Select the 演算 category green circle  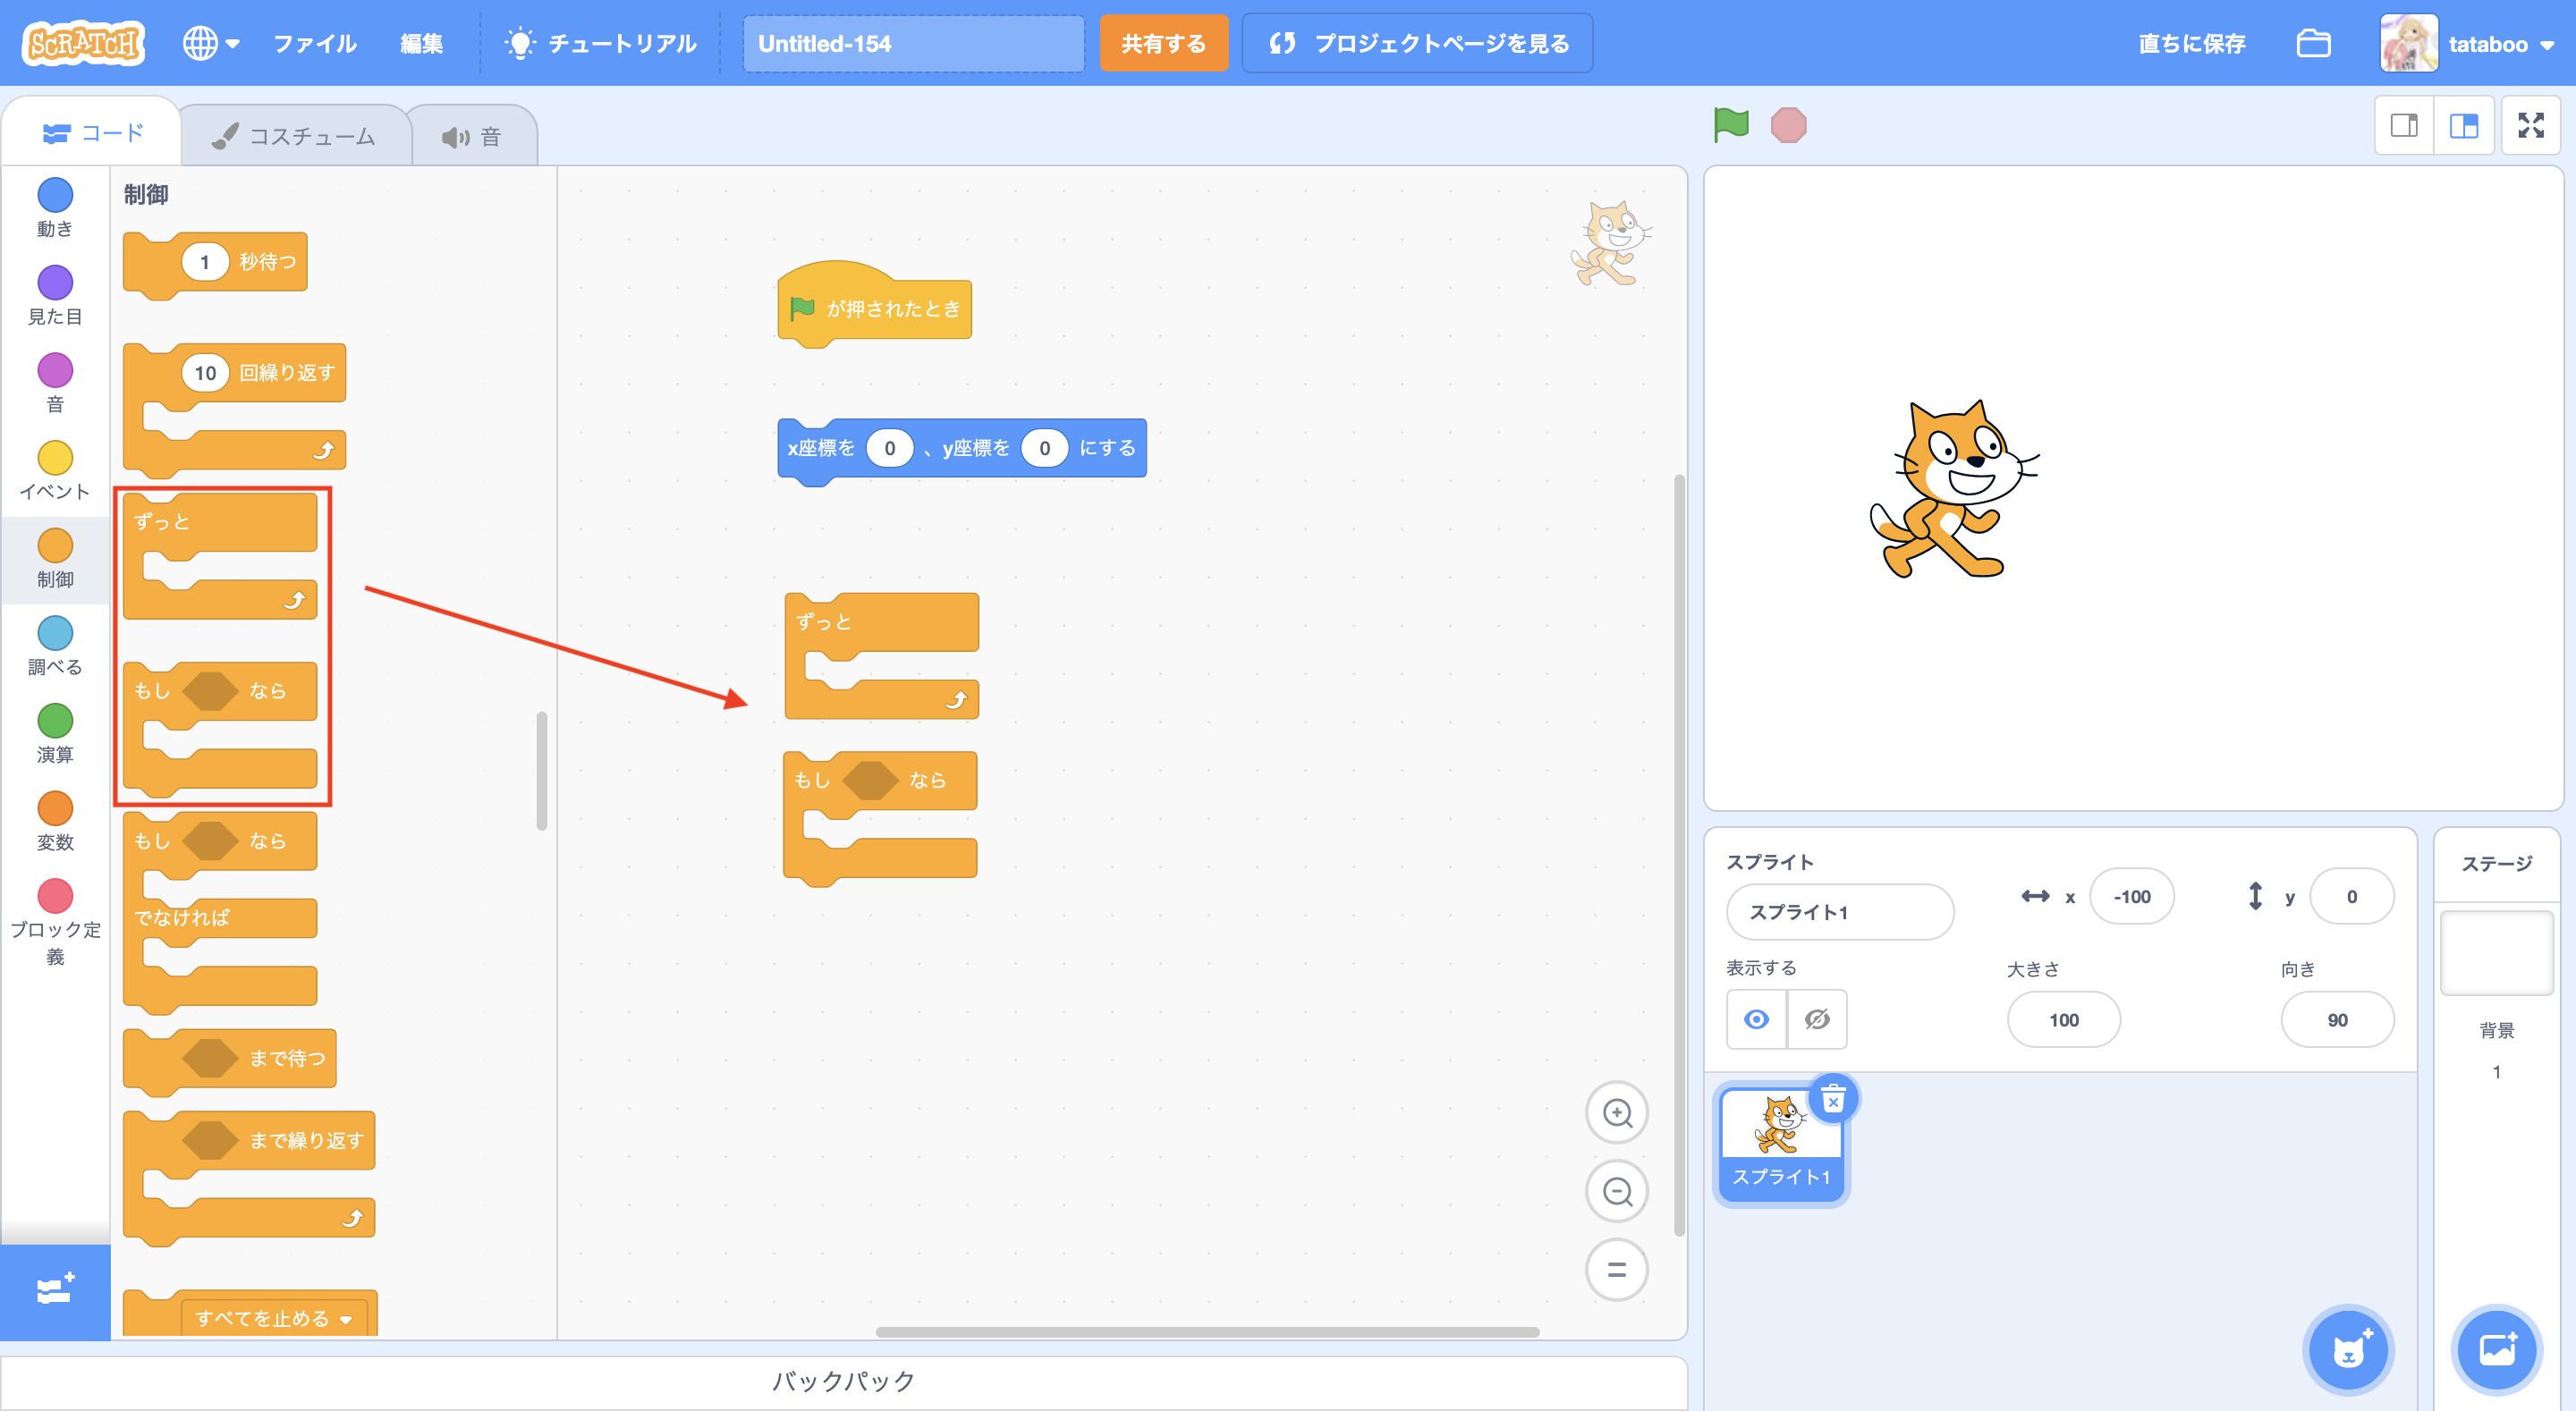55,720
